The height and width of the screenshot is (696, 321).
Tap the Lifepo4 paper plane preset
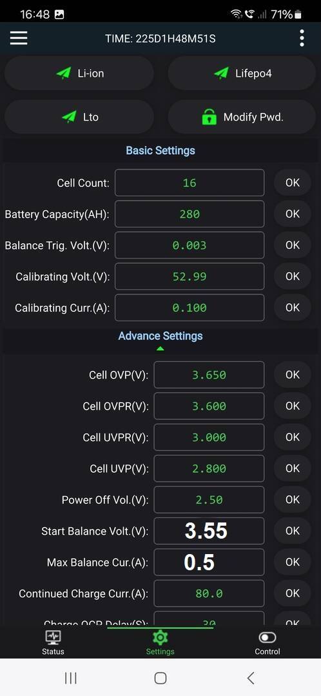221,74
